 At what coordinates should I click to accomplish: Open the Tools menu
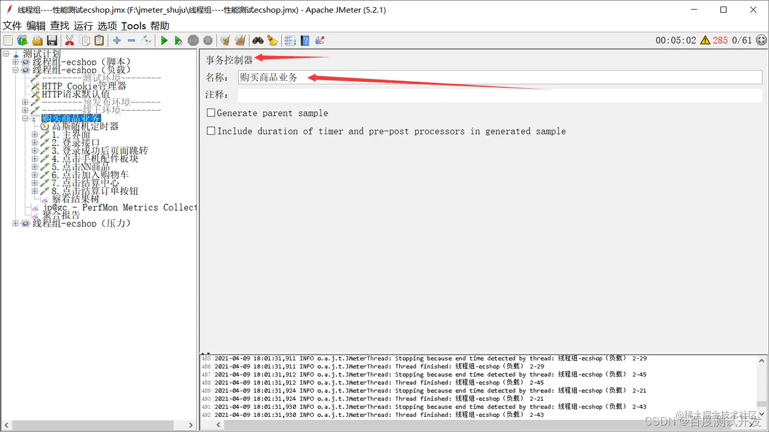(134, 26)
